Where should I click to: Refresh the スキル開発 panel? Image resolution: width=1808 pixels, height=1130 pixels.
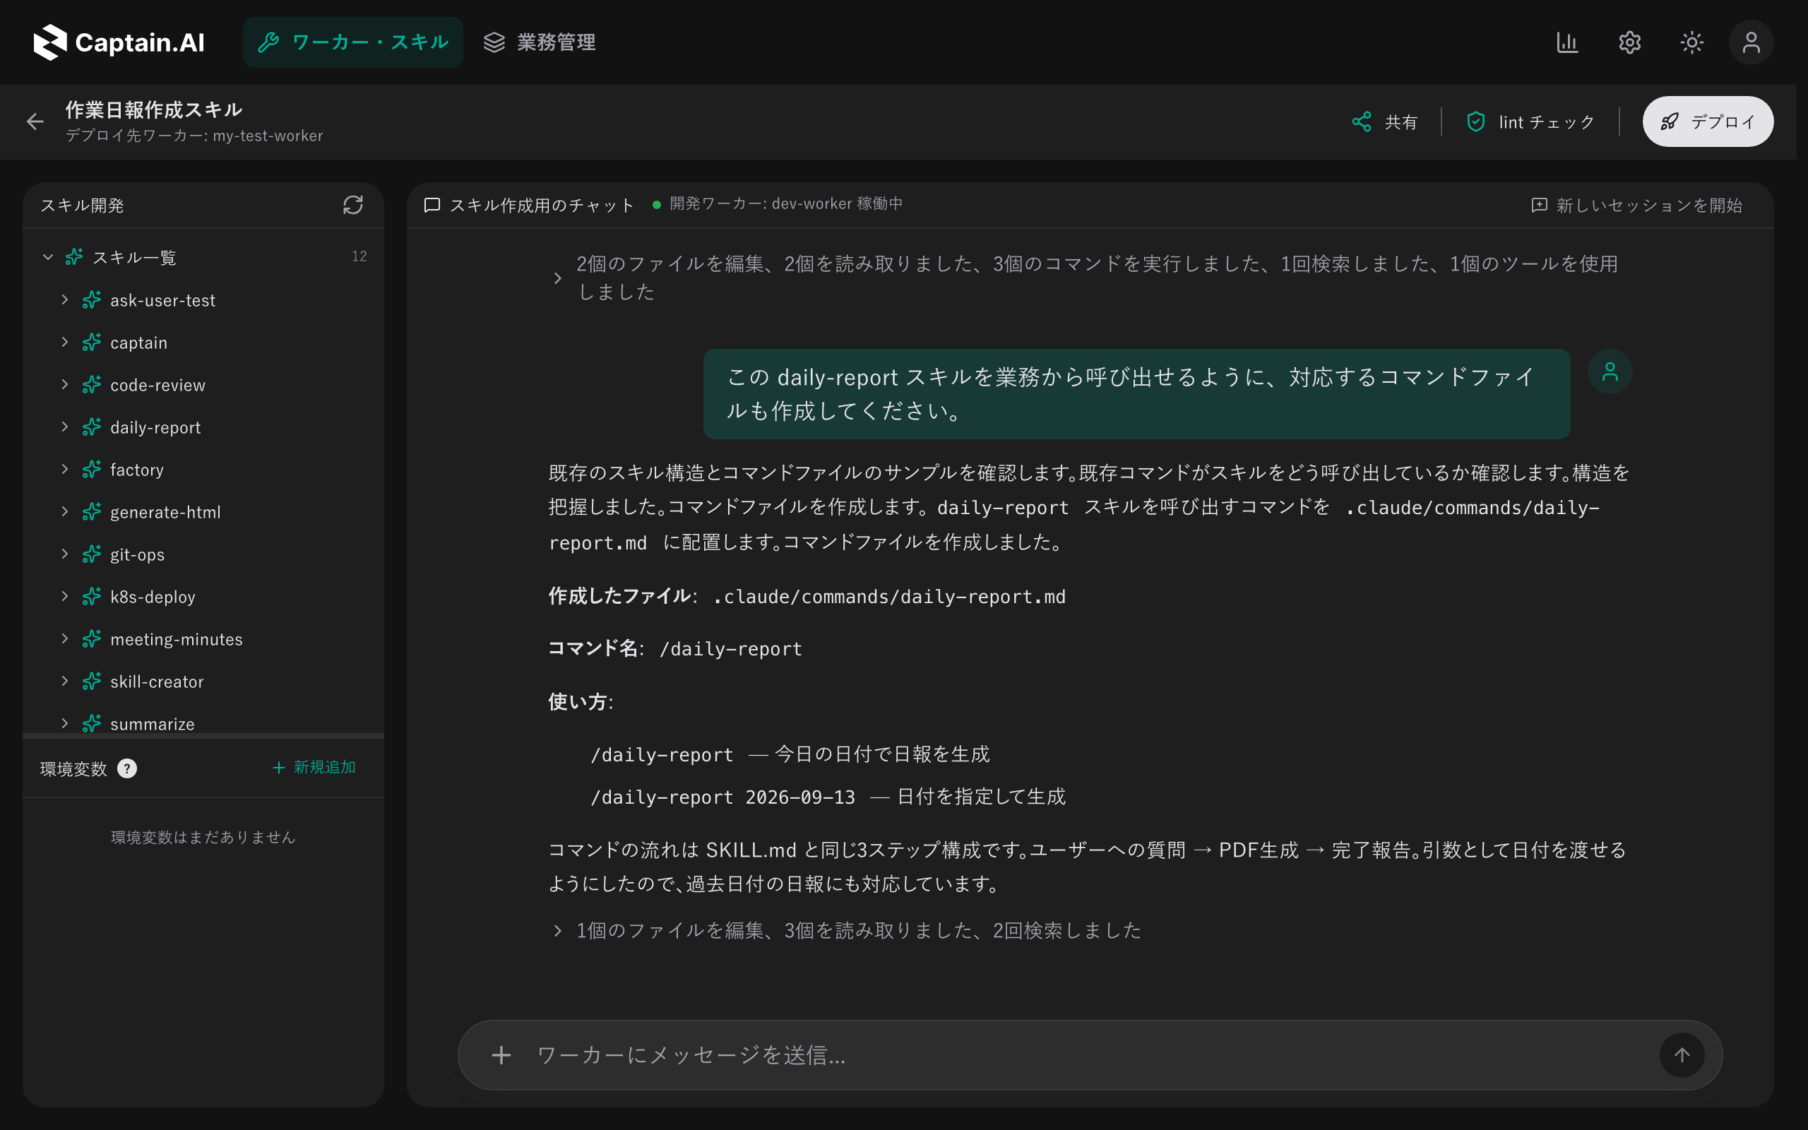point(352,205)
